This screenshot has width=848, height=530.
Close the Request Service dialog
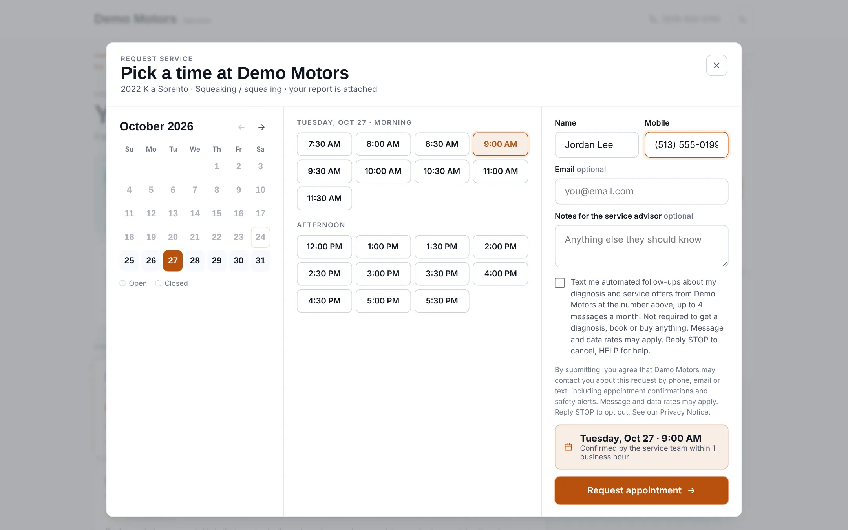point(716,65)
